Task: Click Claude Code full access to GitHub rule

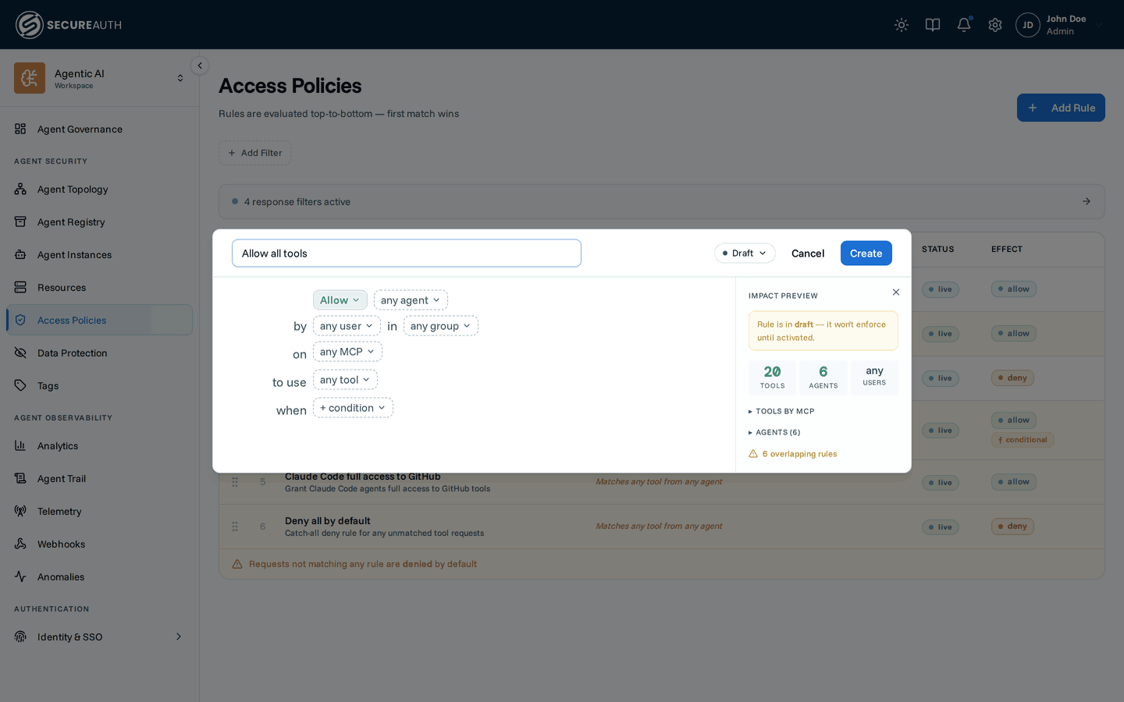Action: [x=363, y=477]
